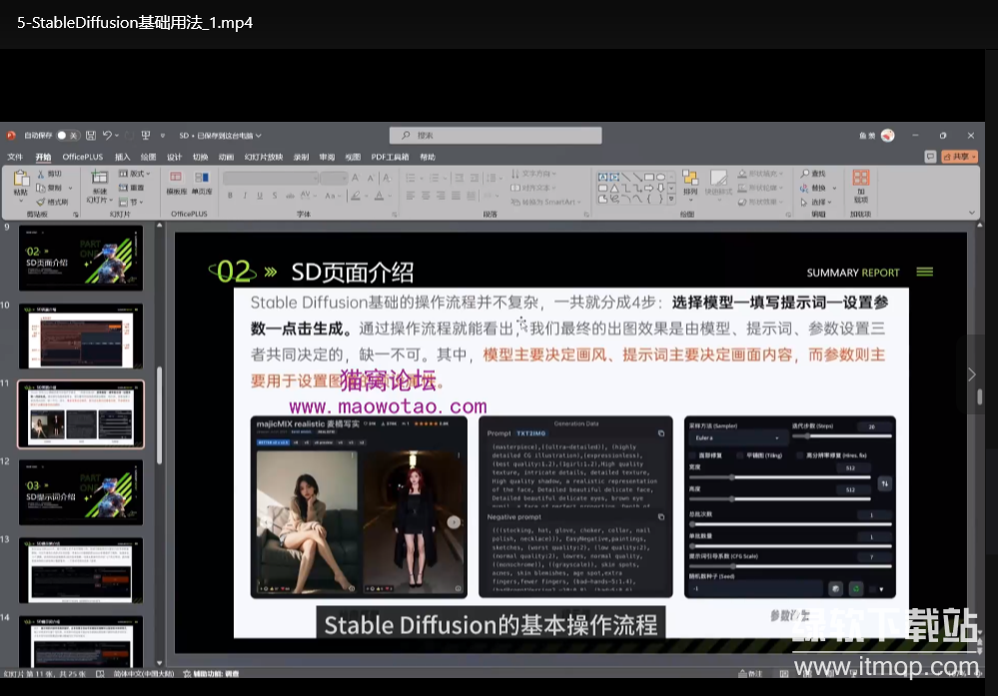Click the PowerPoint app logo
The width and height of the screenshot is (998, 696).
[11, 136]
